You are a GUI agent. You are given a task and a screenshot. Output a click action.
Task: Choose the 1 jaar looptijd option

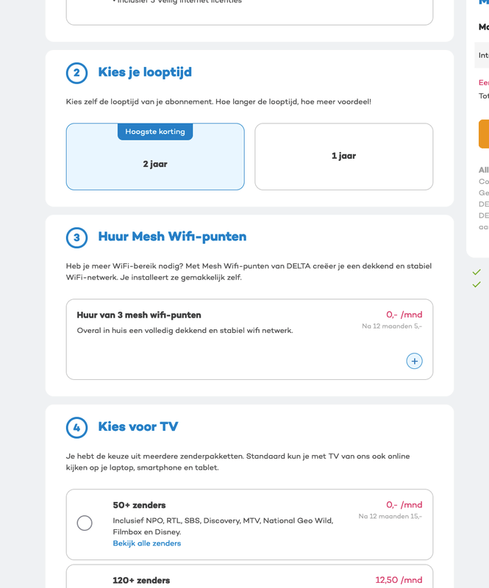click(343, 156)
